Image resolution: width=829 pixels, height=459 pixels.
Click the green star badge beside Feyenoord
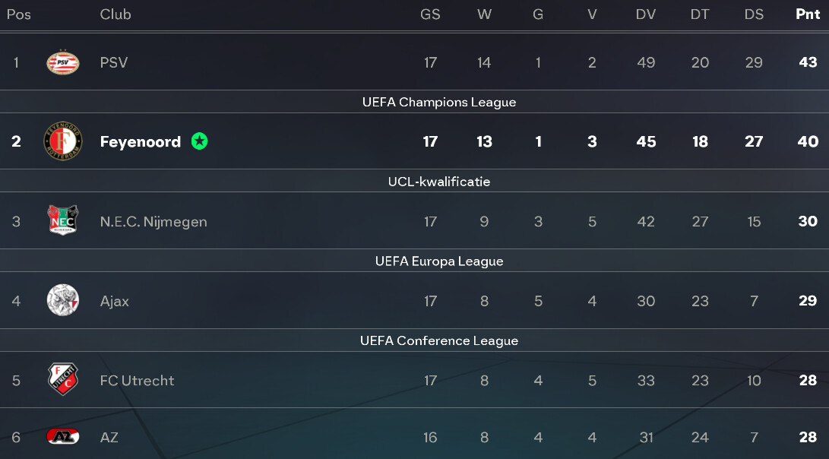coord(199,141)
